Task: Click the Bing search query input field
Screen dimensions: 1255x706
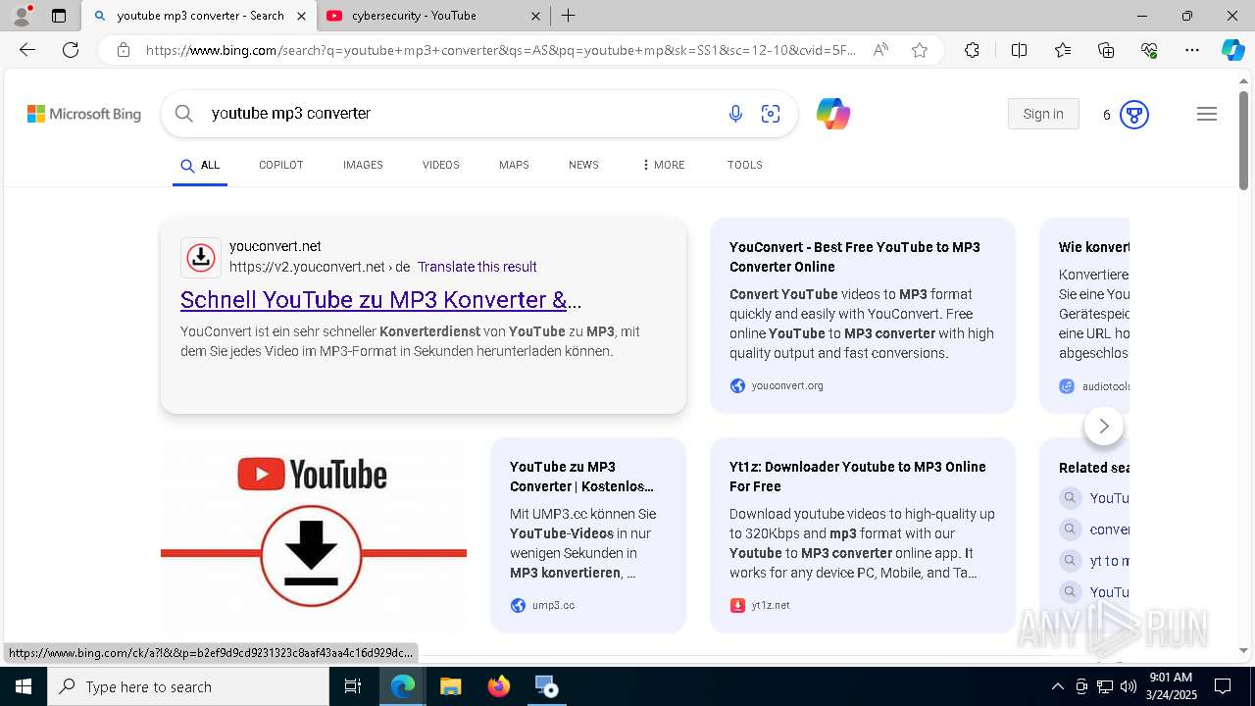Action: click(x=461, y=114)
